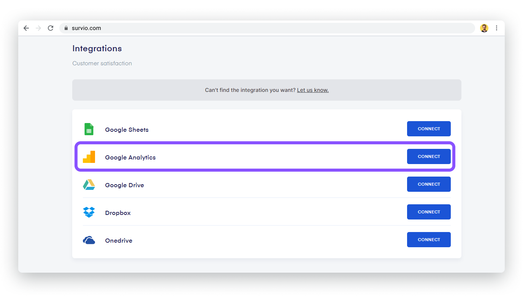Open the browser three-dot menu
This screenshot has width=523, height=300.
(496, 28)
